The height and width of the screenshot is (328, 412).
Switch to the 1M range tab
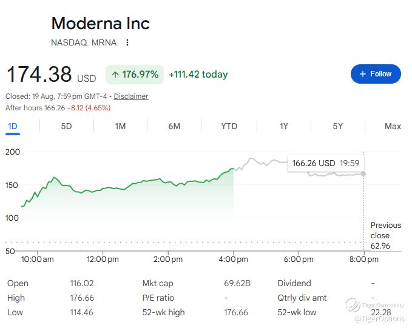click(120, 126)
